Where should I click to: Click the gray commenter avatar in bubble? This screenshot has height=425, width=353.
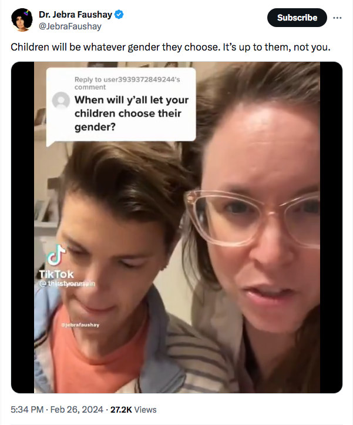coord(60,101)
